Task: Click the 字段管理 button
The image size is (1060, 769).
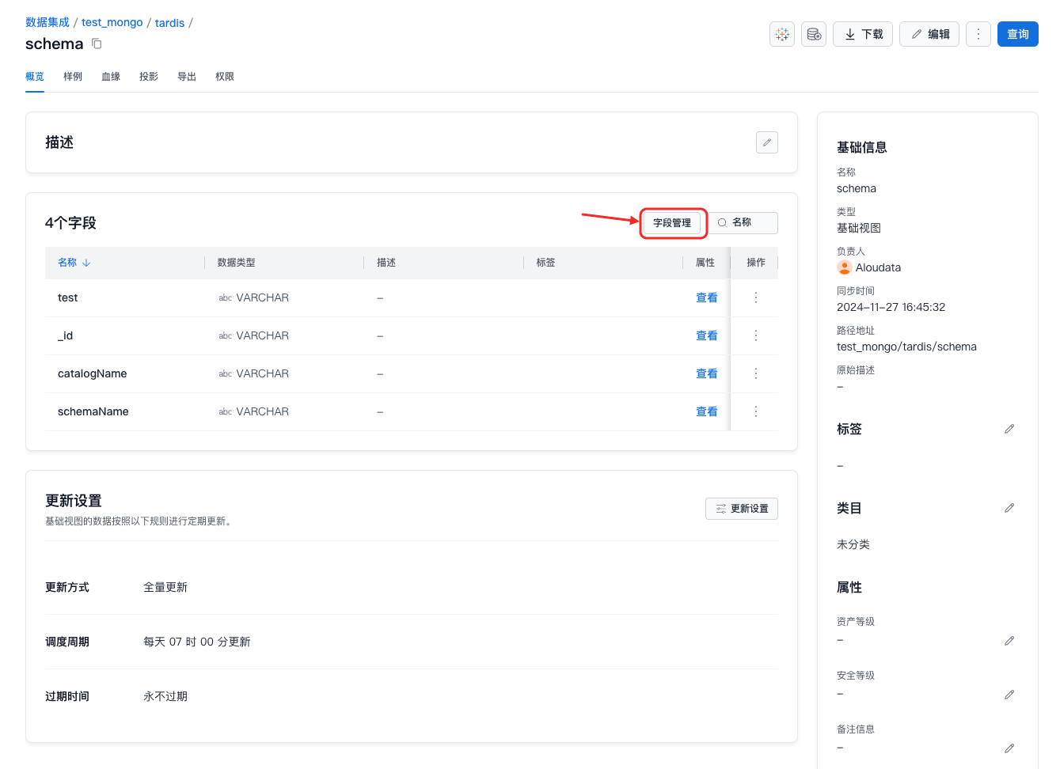Action: click(x=672, y=223)
